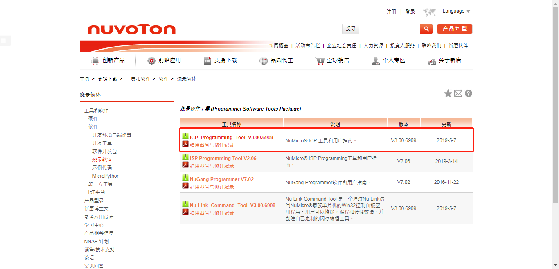Select 示例代码 in the sidebar
This screenshot has width=559, height=269.
(x=102, y=167)
